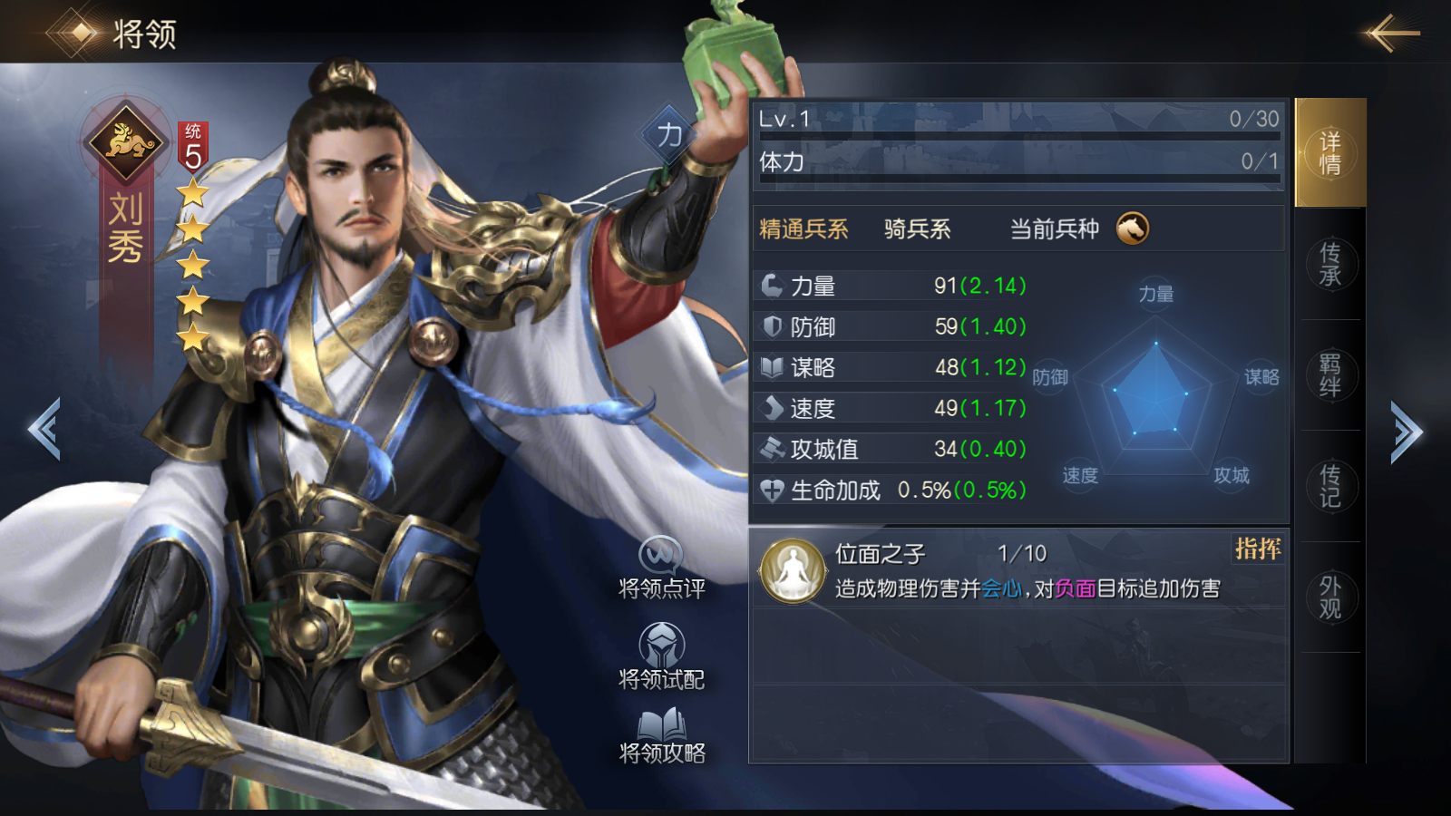
Task: Open the 传记 biography tab
Action: tap(1329, 486)
